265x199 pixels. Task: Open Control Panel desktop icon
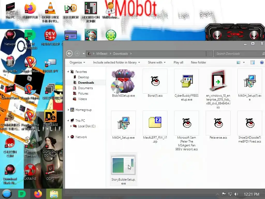pos(10,92)
